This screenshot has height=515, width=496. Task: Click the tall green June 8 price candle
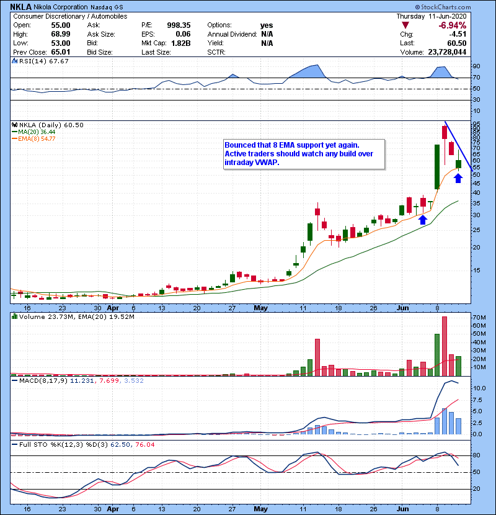tap(437, 167)
